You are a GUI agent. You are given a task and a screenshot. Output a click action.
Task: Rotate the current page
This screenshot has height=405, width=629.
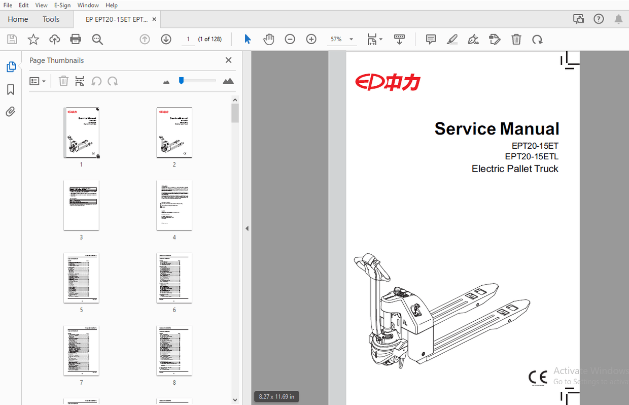[537, 39]
